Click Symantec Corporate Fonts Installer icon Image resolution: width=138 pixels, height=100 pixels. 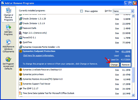coord(21,47)
